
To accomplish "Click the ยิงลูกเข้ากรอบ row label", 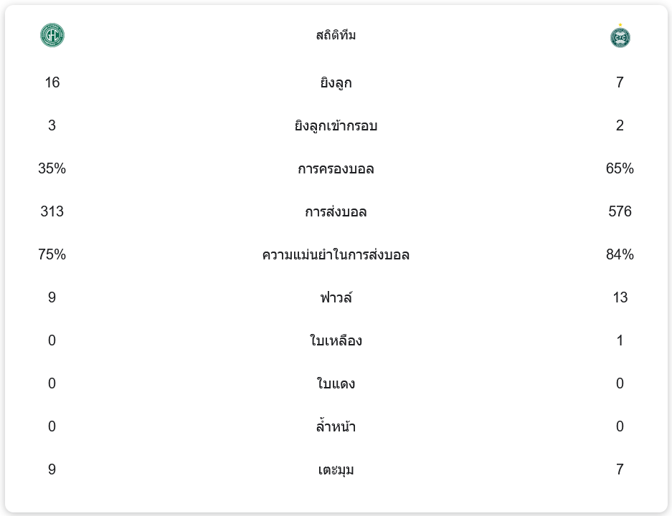I will pyautogui.click(x=336, y=126).
